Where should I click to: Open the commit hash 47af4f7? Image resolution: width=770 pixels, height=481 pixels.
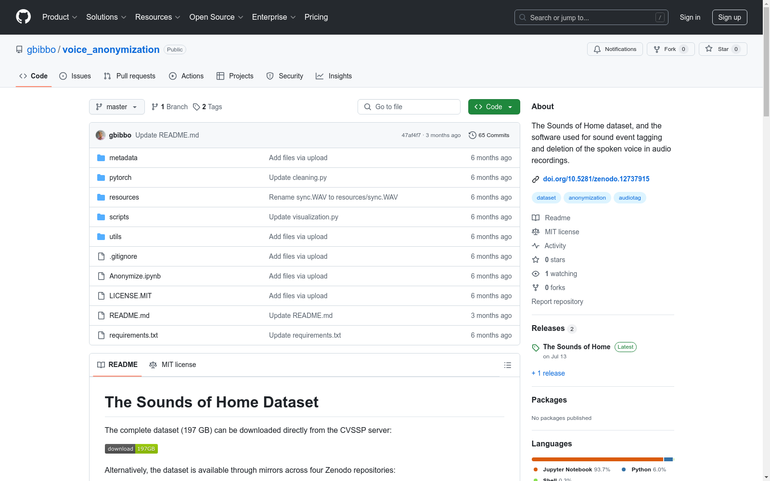click(x=411, y=135)
